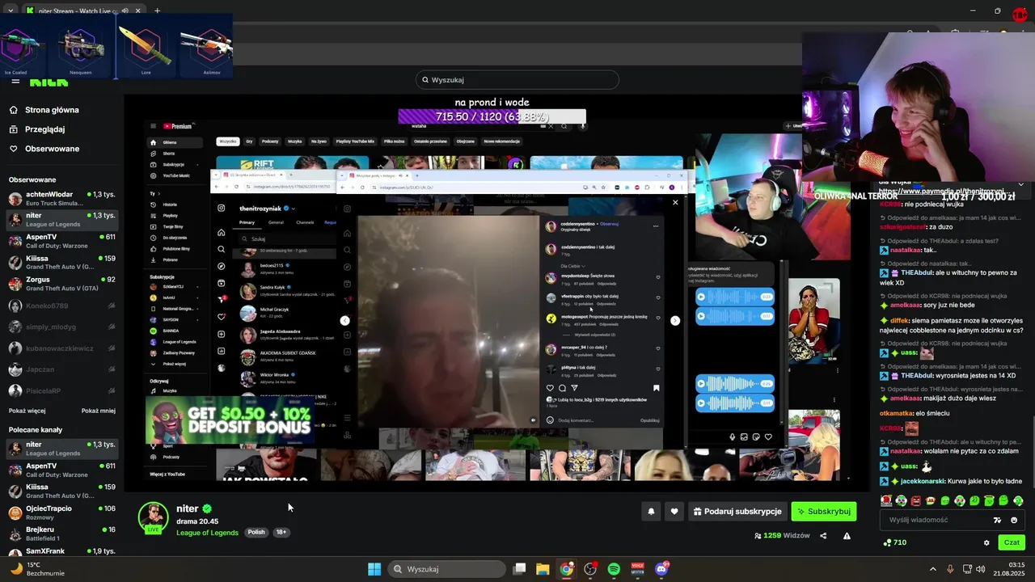
Task: Open Spotify from the taskbar
Action: (614, 569)
